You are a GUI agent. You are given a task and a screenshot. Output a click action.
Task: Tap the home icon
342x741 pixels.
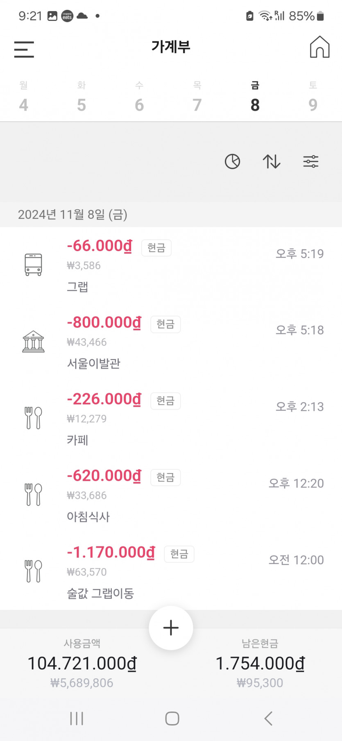coord(319,47)
